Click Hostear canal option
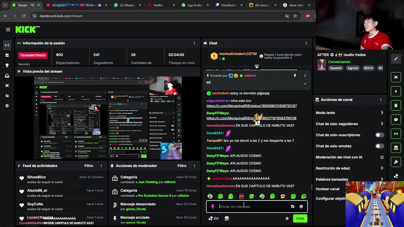 coord(328,189)
